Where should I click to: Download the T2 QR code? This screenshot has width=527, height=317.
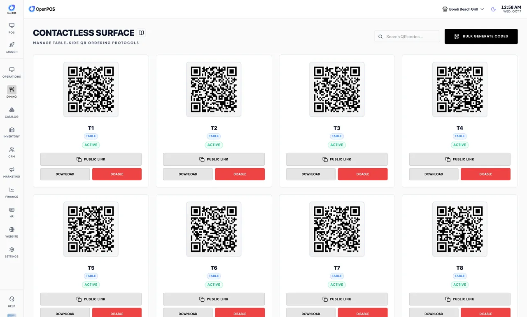188,174
